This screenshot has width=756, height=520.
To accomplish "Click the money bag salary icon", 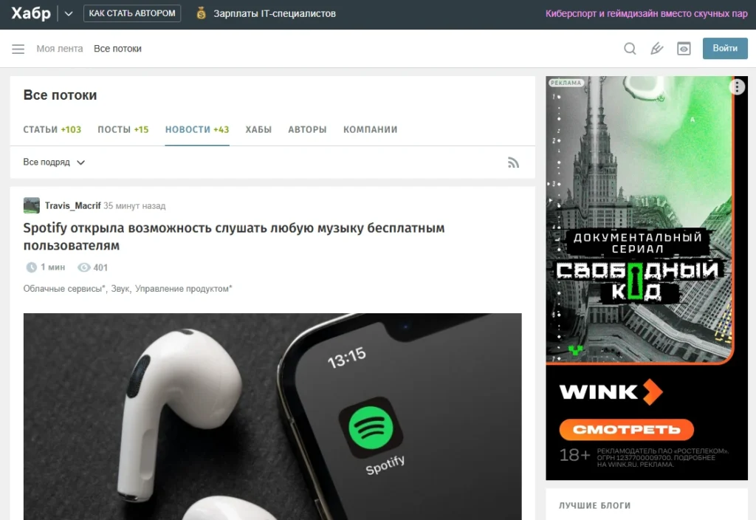I will click(202, 13).
